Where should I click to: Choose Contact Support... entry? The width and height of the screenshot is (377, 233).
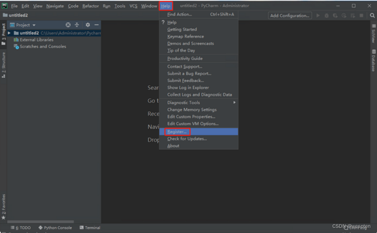point(198,66)
